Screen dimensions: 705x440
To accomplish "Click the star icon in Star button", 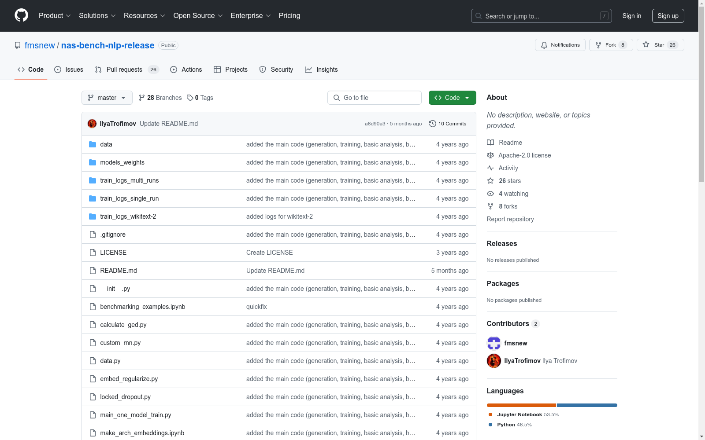I will pyautogui.click(x=646, y=44).
